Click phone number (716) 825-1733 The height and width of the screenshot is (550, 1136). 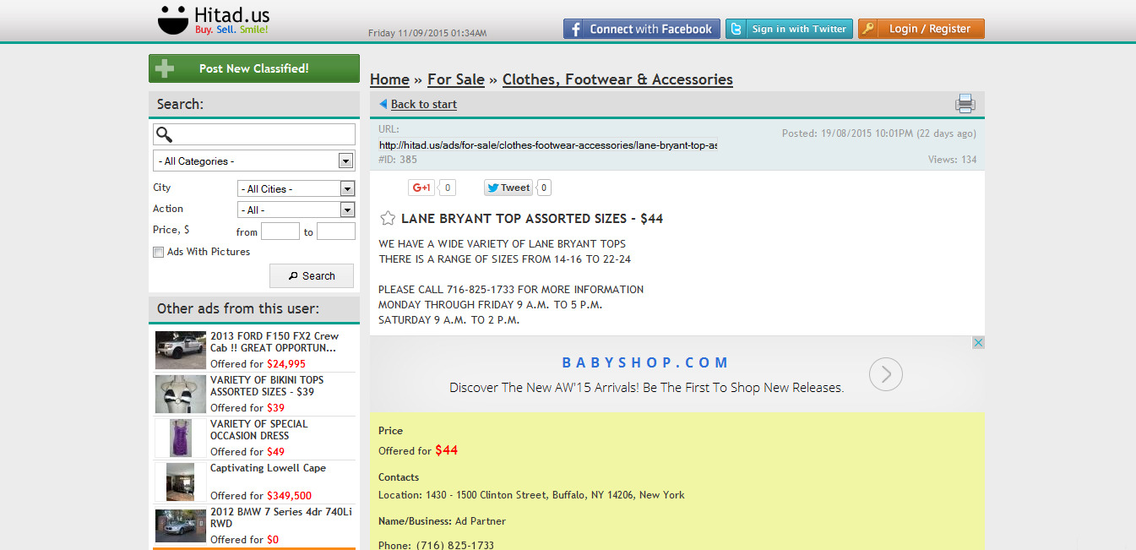point(455,546)
